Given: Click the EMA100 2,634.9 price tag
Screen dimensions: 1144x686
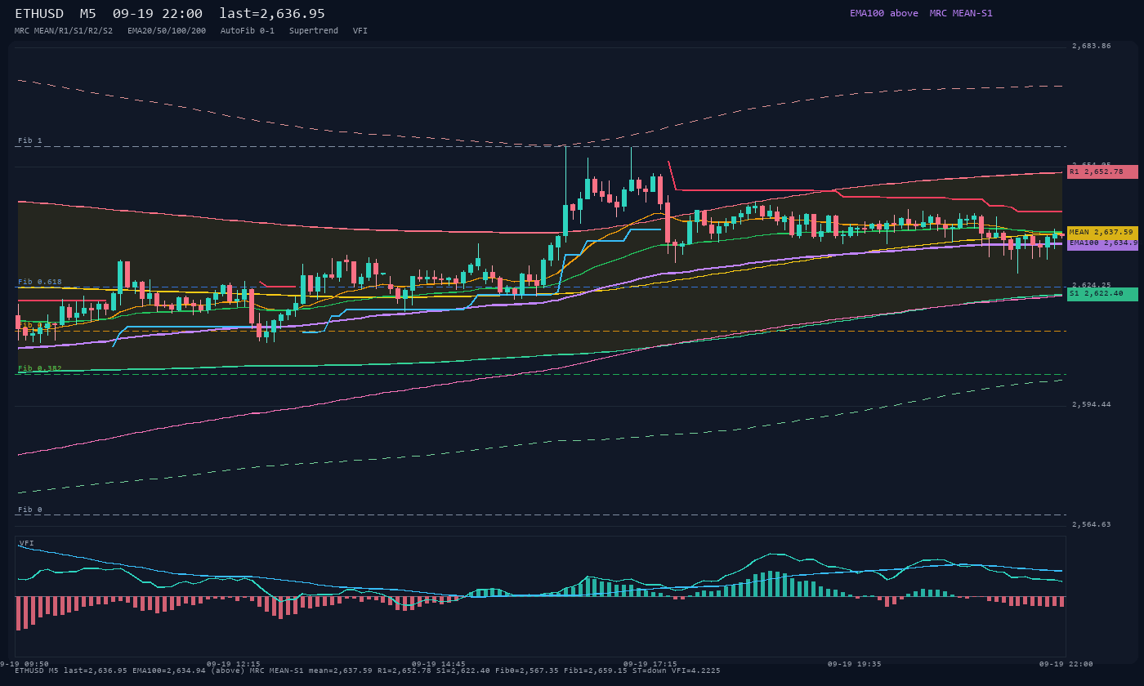Looking at the screenshot, I should point(1102,243).
